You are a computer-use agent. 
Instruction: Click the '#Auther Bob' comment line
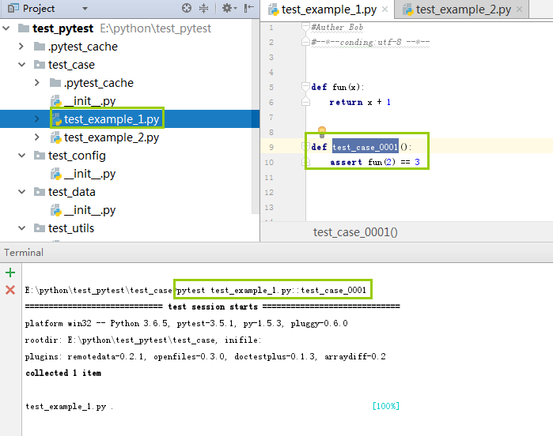337,27
